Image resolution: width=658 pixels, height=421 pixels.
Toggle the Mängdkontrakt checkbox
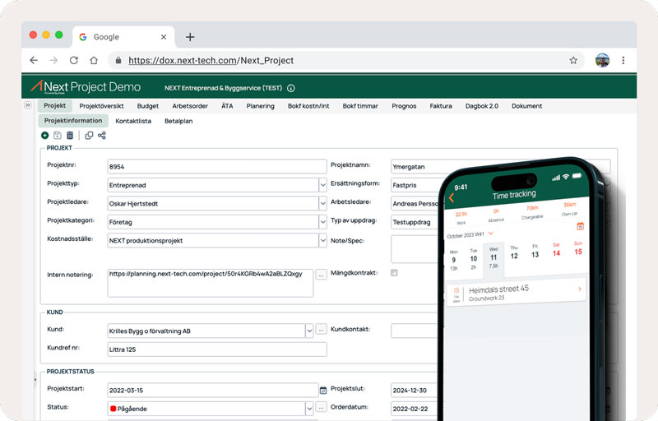coord(394,272)
